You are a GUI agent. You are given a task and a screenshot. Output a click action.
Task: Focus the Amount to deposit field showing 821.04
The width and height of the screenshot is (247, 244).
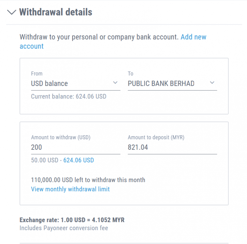tap(172, 147)
